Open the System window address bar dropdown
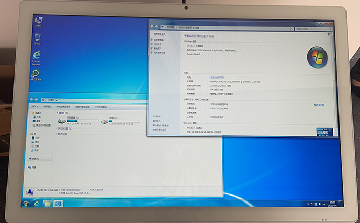 click(288, 29)
